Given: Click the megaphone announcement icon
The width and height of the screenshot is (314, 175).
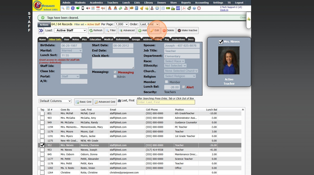Looking at the screenshot, I should click(103, 8).
